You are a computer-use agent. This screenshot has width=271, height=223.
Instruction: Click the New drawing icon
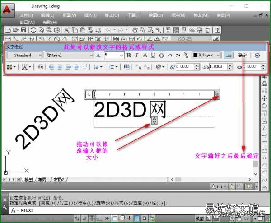8,30
